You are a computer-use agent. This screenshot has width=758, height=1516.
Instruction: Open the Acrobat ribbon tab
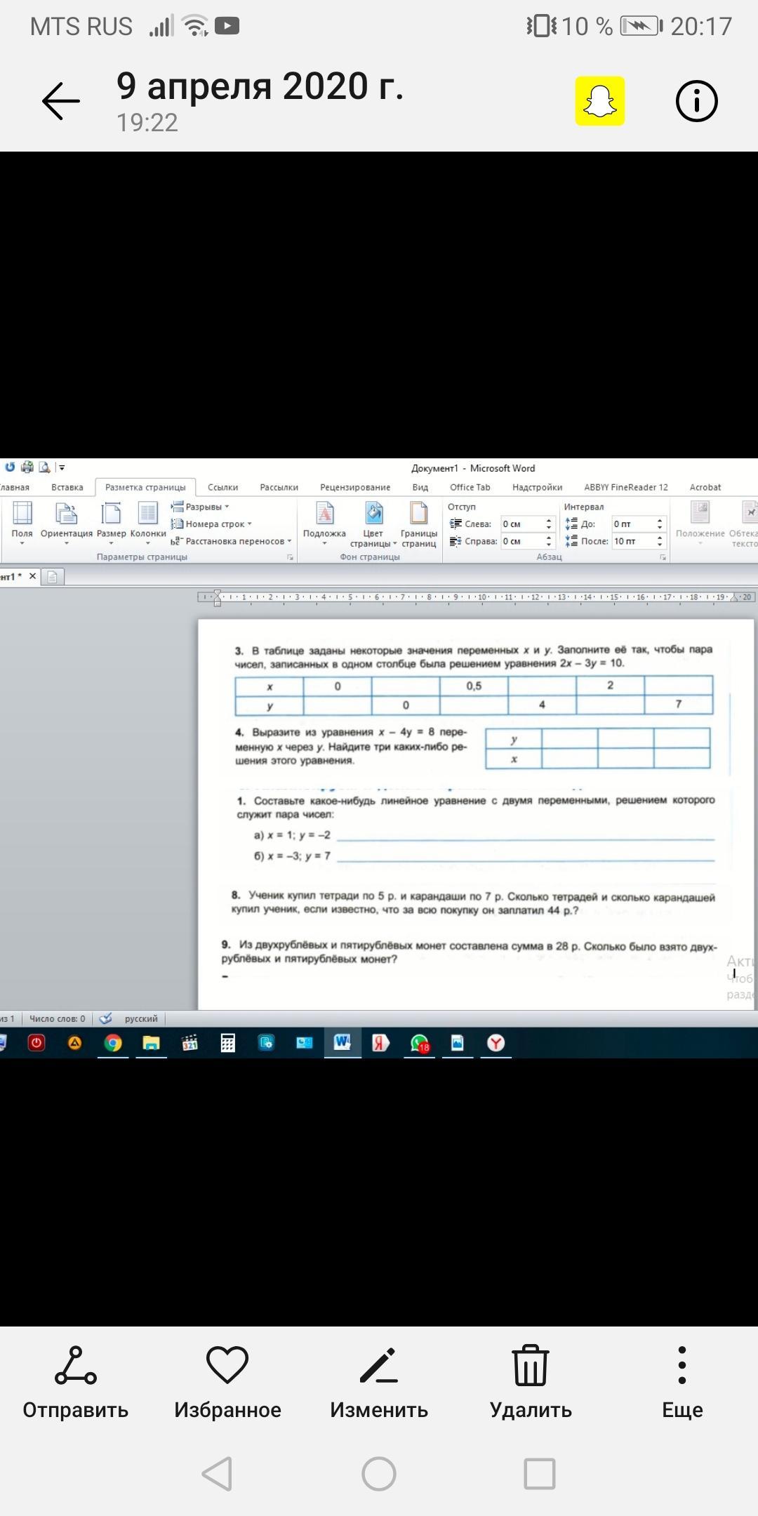pos(705,487)
